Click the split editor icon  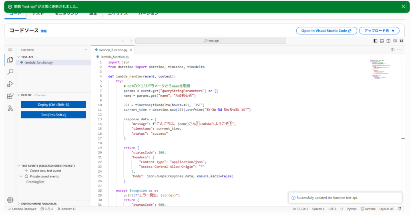point(392,50)
